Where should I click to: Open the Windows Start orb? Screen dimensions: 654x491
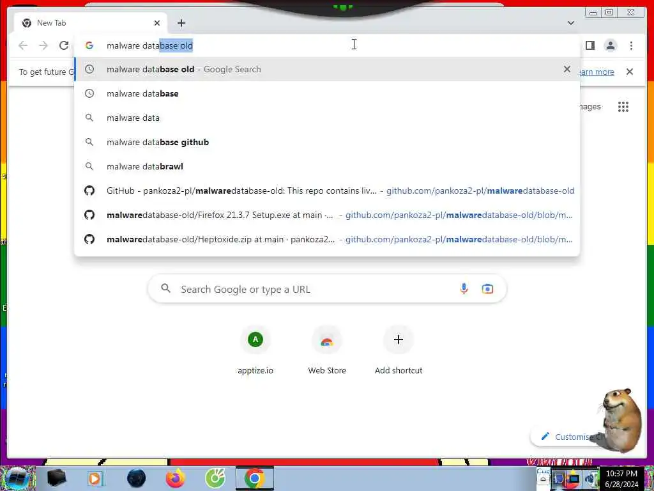17,478
